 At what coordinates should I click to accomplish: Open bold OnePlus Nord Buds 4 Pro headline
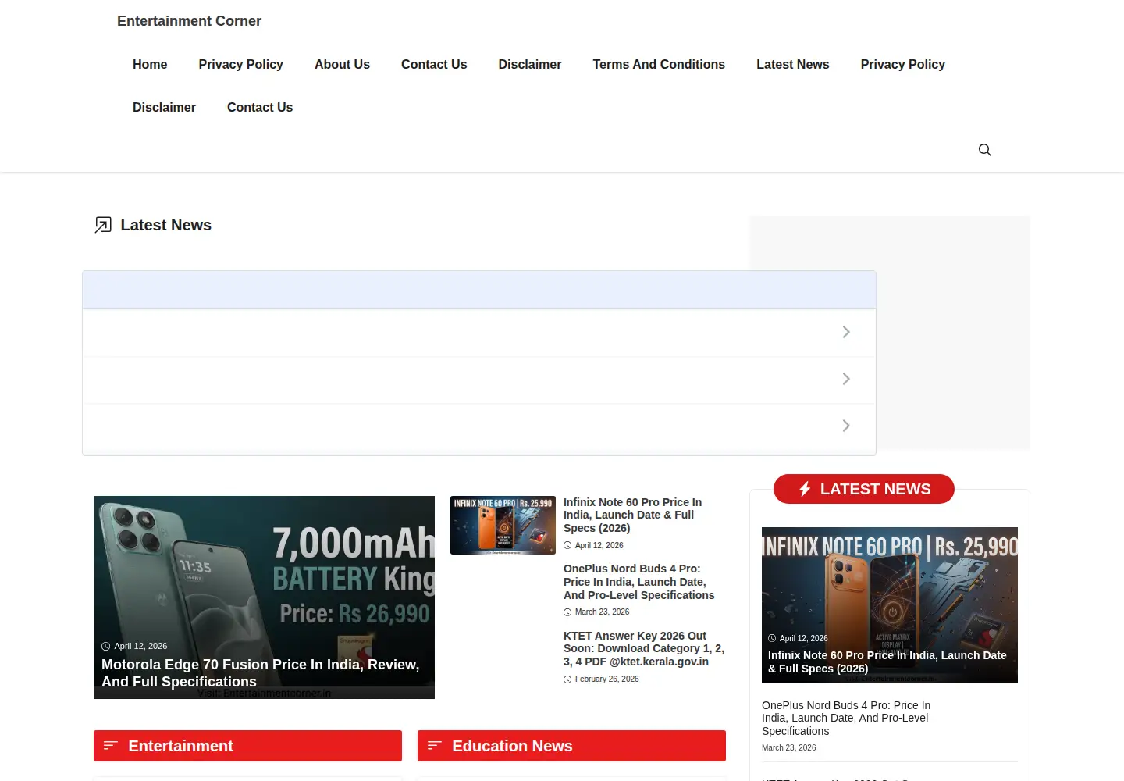point(638,582)
